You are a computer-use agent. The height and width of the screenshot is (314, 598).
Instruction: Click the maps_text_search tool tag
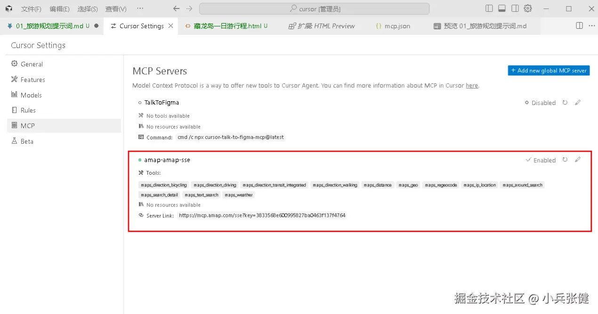(202, 195)
